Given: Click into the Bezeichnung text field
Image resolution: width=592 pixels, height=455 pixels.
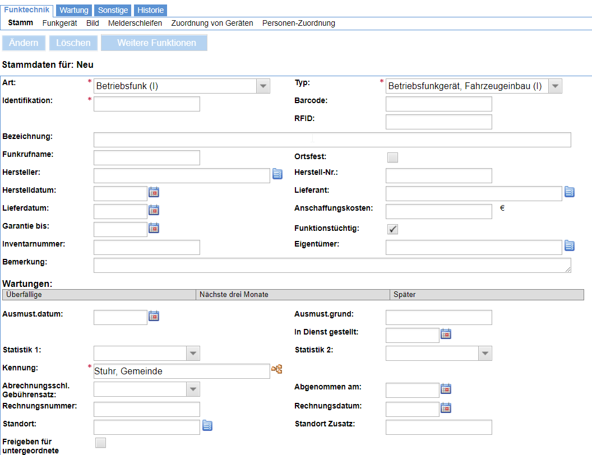Looking at the screenshot, I should 332,140.
